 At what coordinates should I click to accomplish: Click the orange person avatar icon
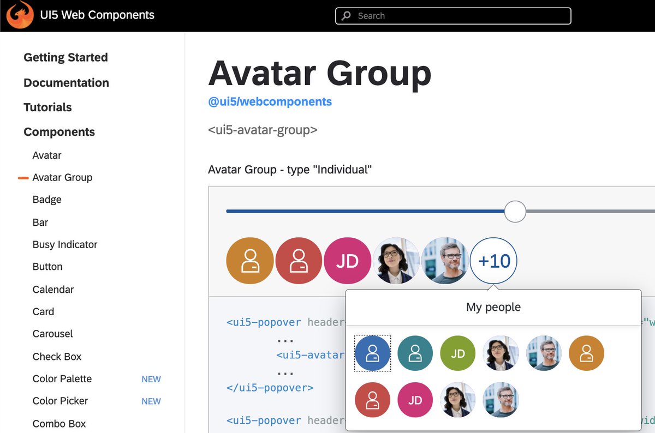click(x=249, y=261)
